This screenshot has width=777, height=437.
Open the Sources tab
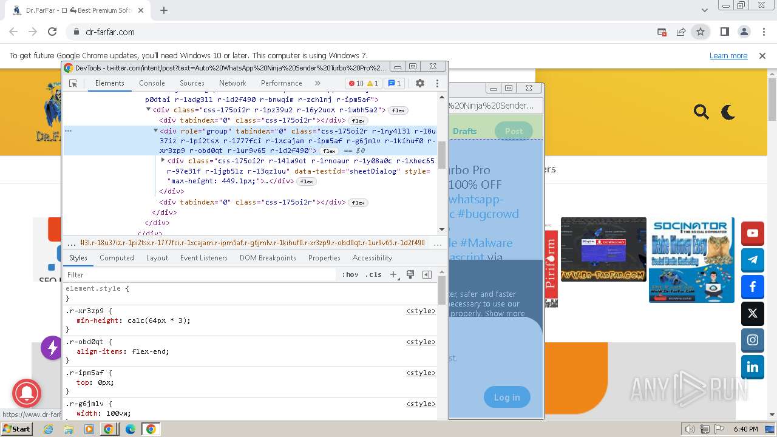pyautogui.click(x=192, y=83)
